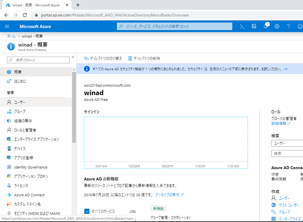This screenshot has height=222, width=303.
Task: Open 組織の関係 in the left menu
Action: [x=36, y=121]
